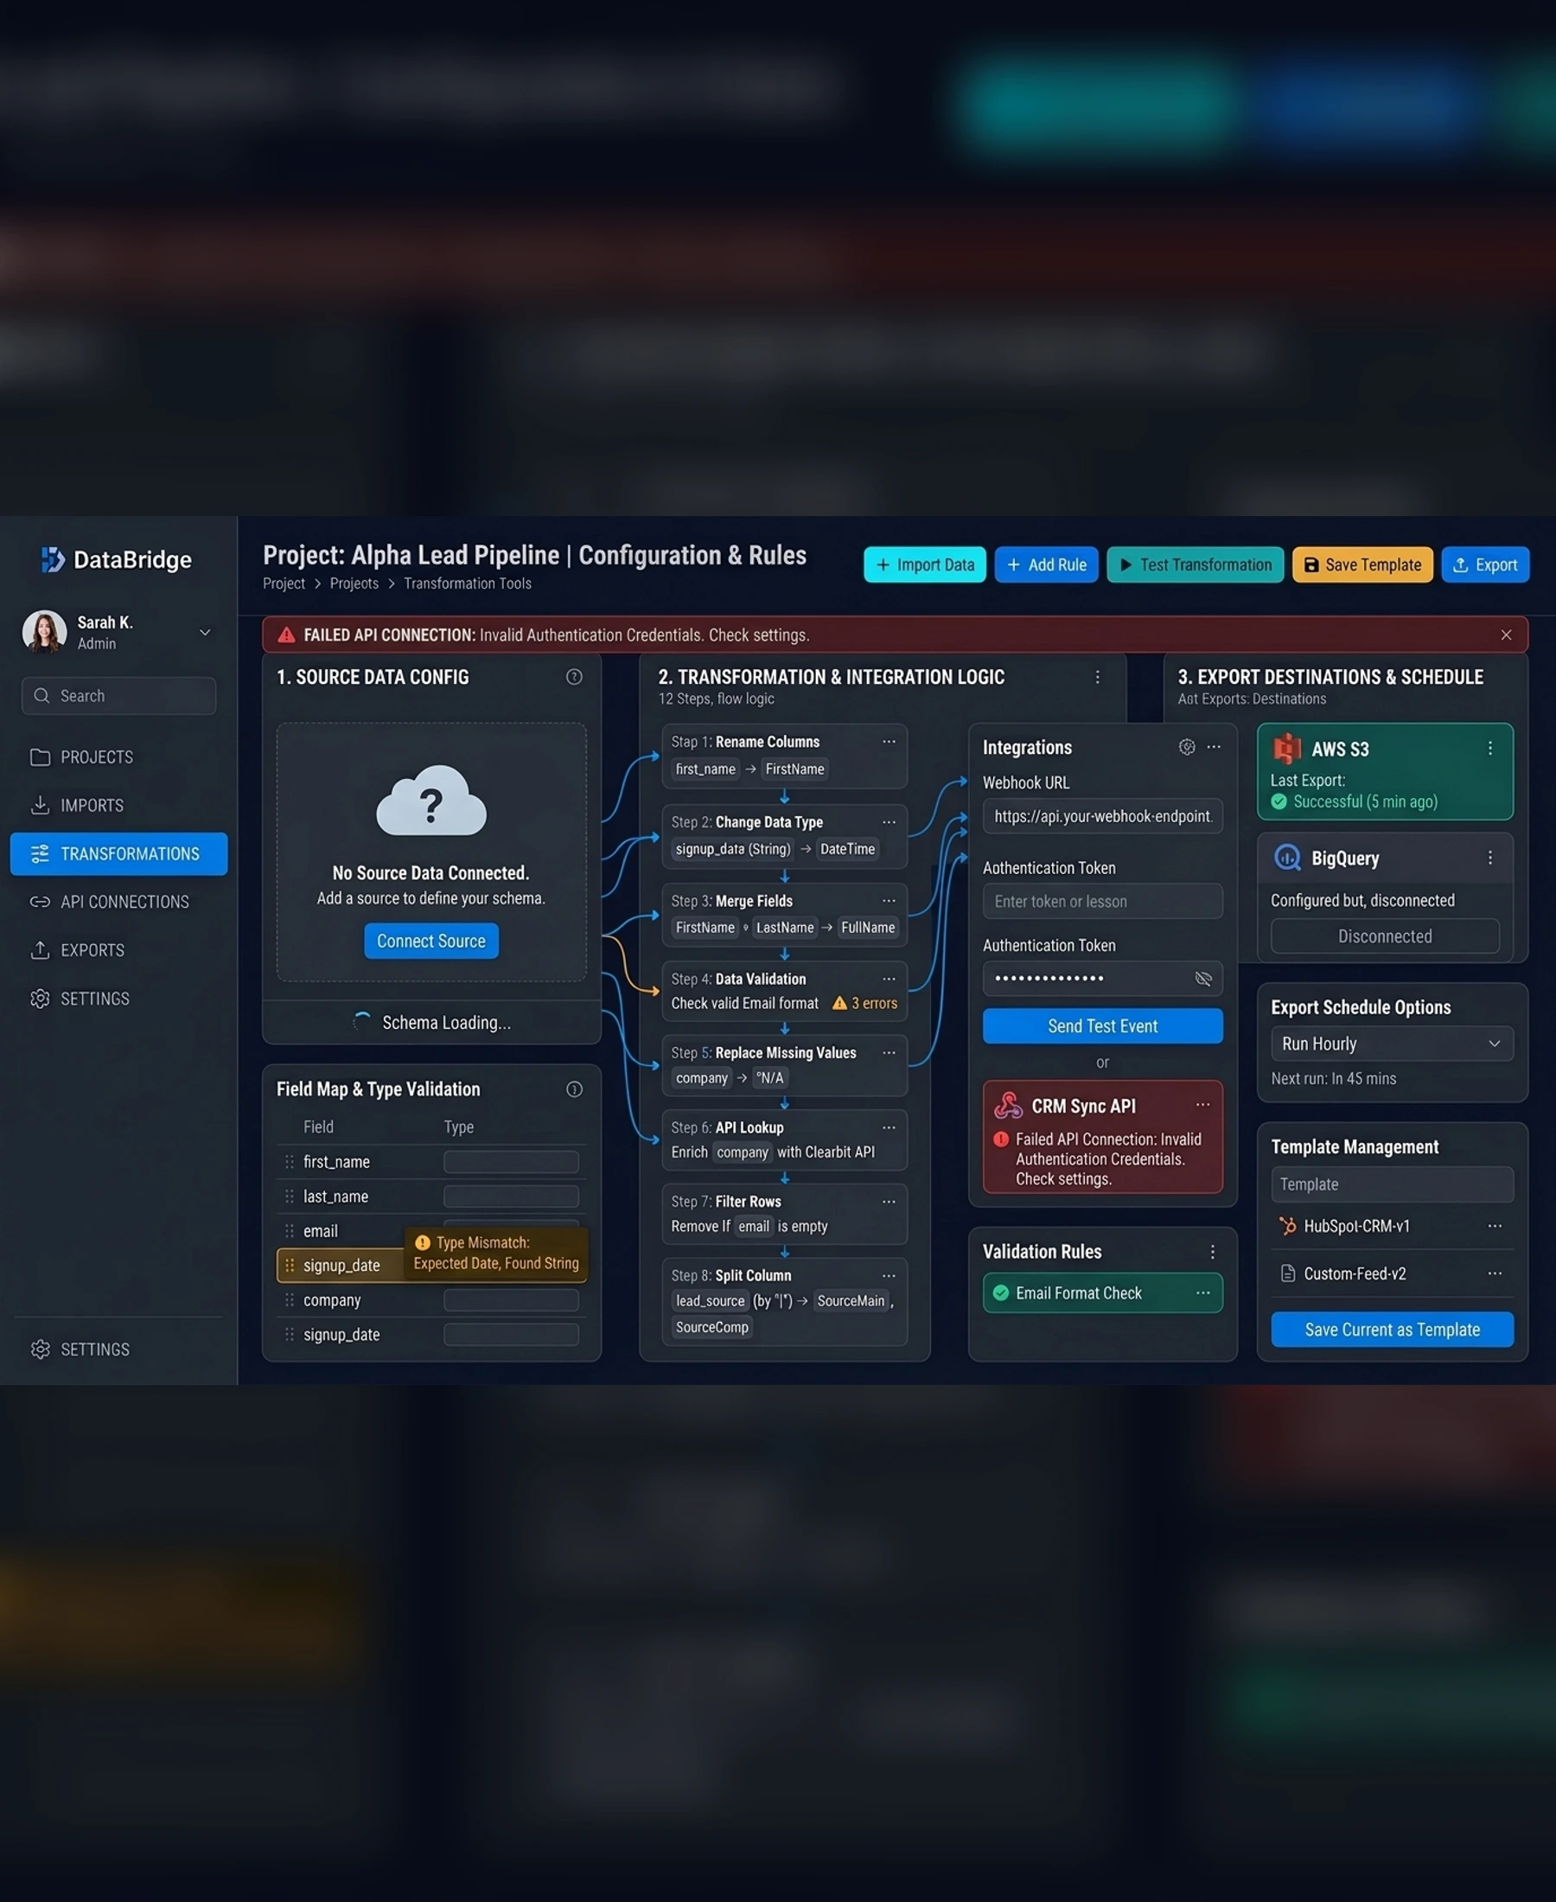Click the DataBridge logo icon

(53, 559)
